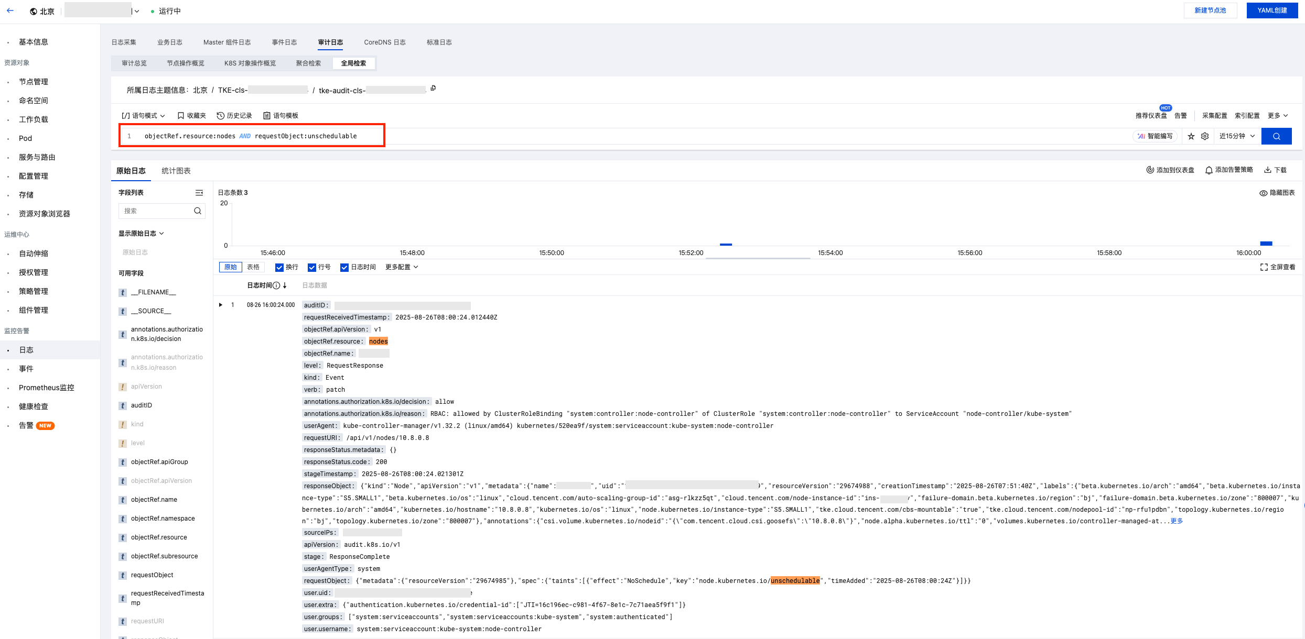Click the back arrow at top left
1305x639 pixels.
(x=10, y=10)
